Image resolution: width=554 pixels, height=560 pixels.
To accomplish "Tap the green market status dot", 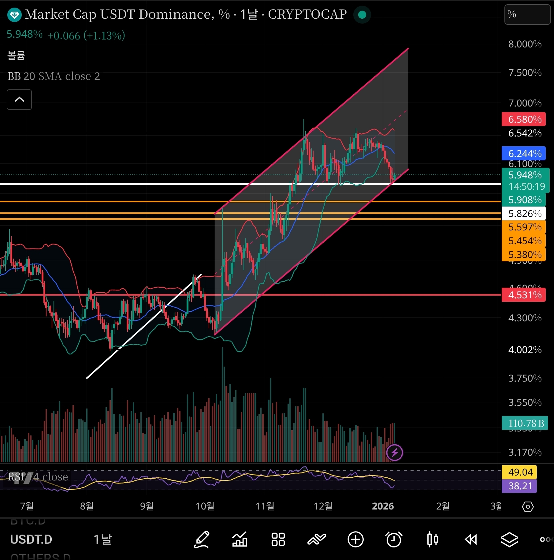I will pyautogui.click(x=362, y=15).
